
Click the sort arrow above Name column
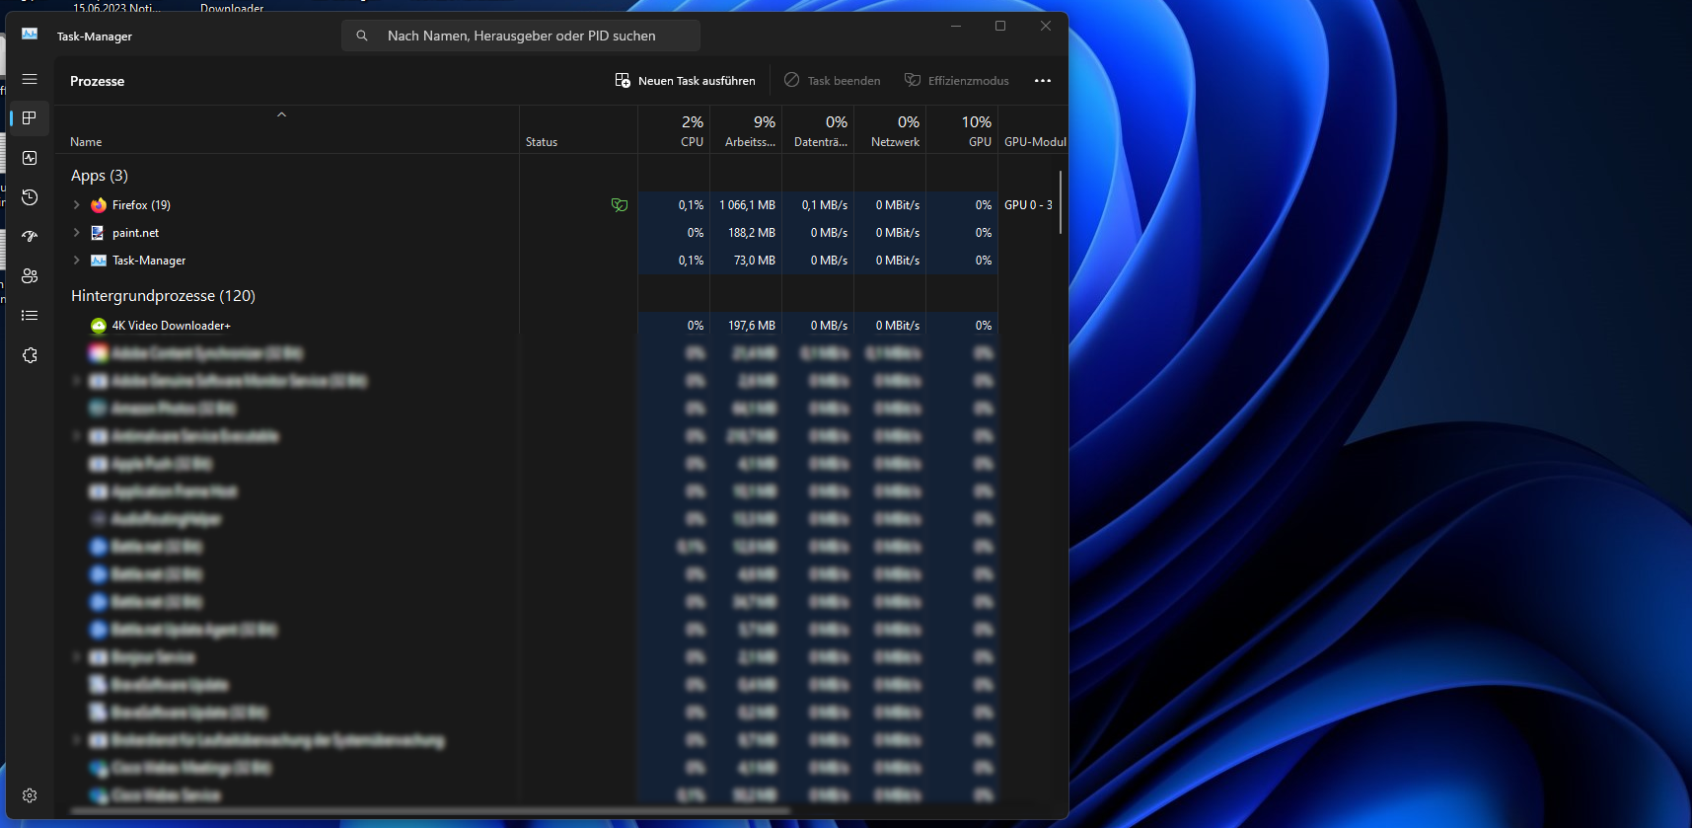(281, 114)
